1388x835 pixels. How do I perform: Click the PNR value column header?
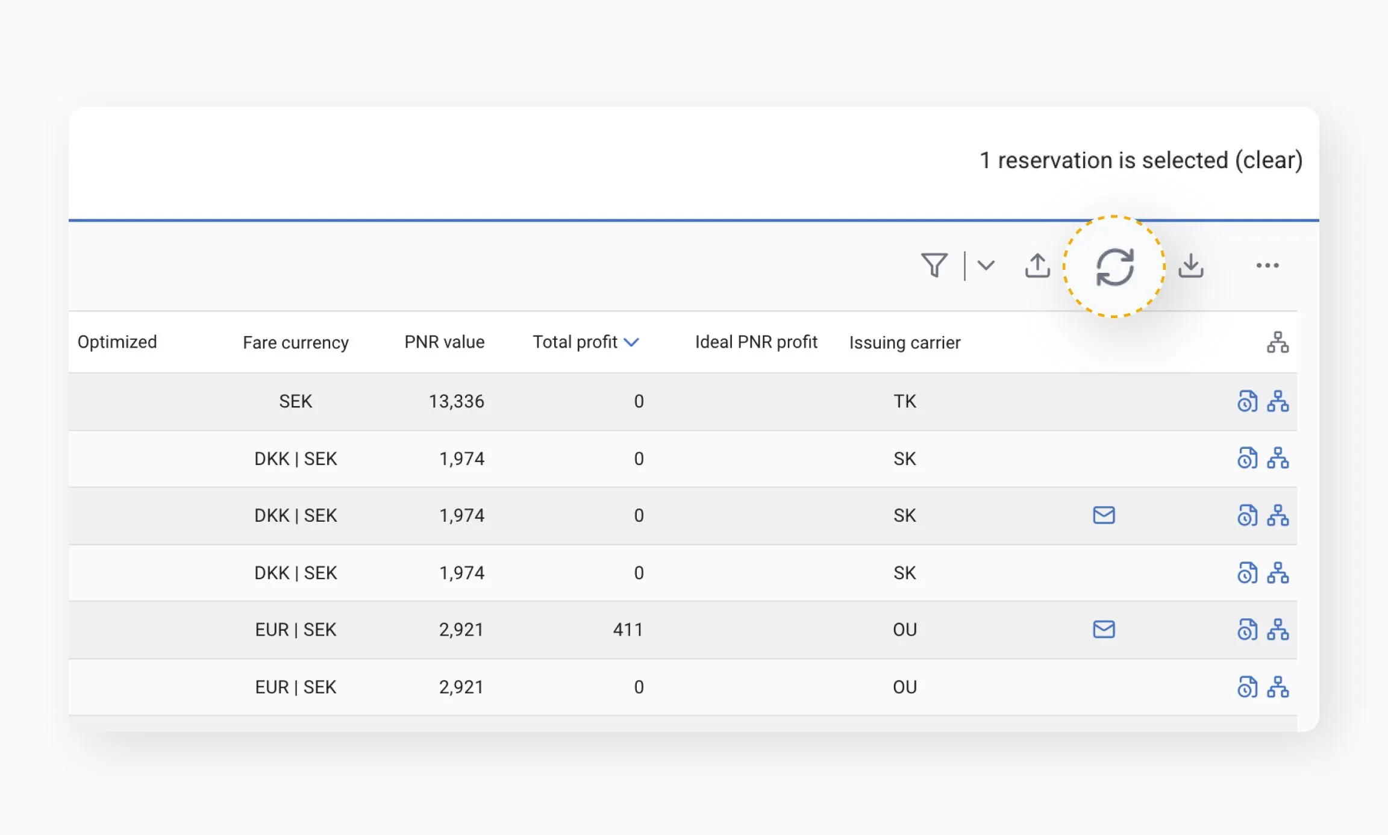(444, 342)
